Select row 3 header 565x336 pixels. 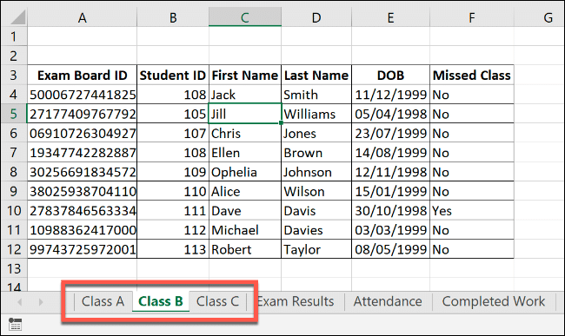(14, 75)
